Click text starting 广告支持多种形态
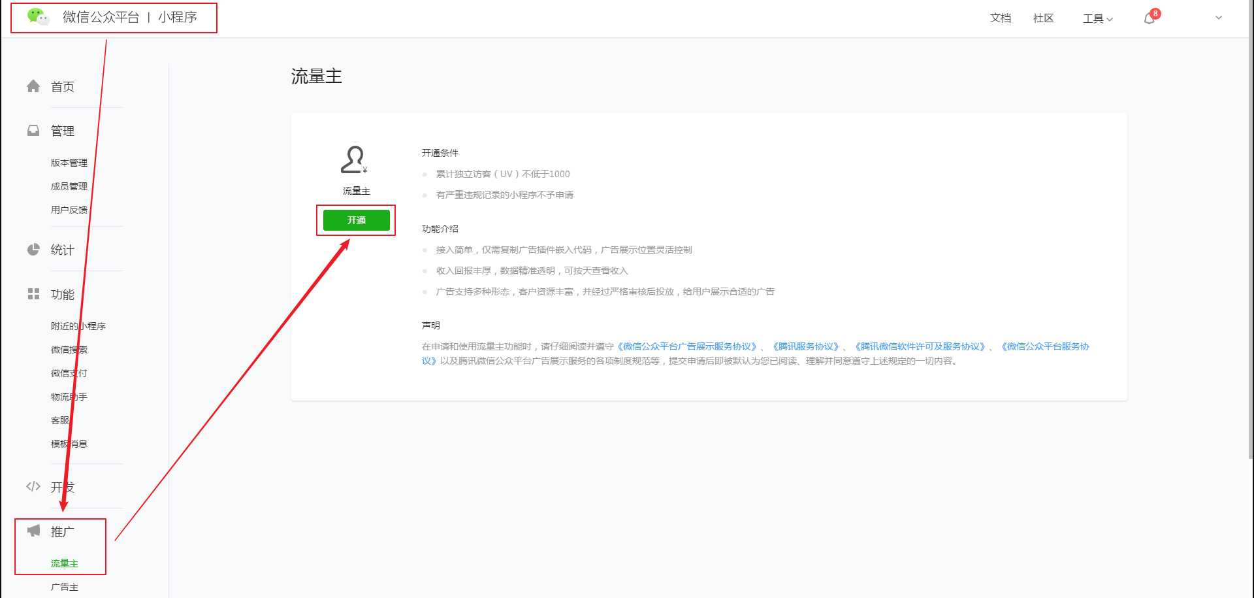The height and width of the screenshot is (598, 1254). point(605,291)
